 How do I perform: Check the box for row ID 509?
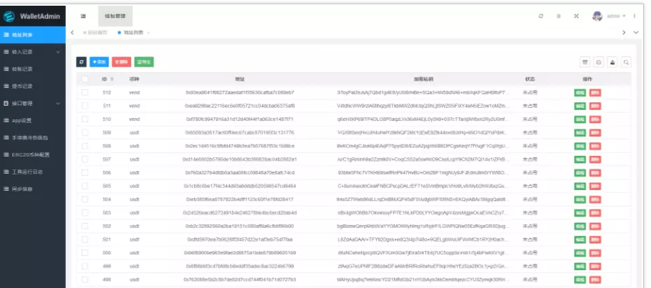[85, 133]
